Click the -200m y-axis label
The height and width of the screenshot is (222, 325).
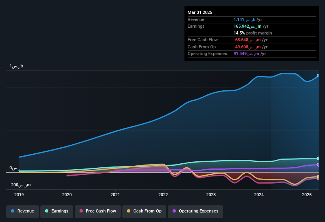tap(20, 185)
